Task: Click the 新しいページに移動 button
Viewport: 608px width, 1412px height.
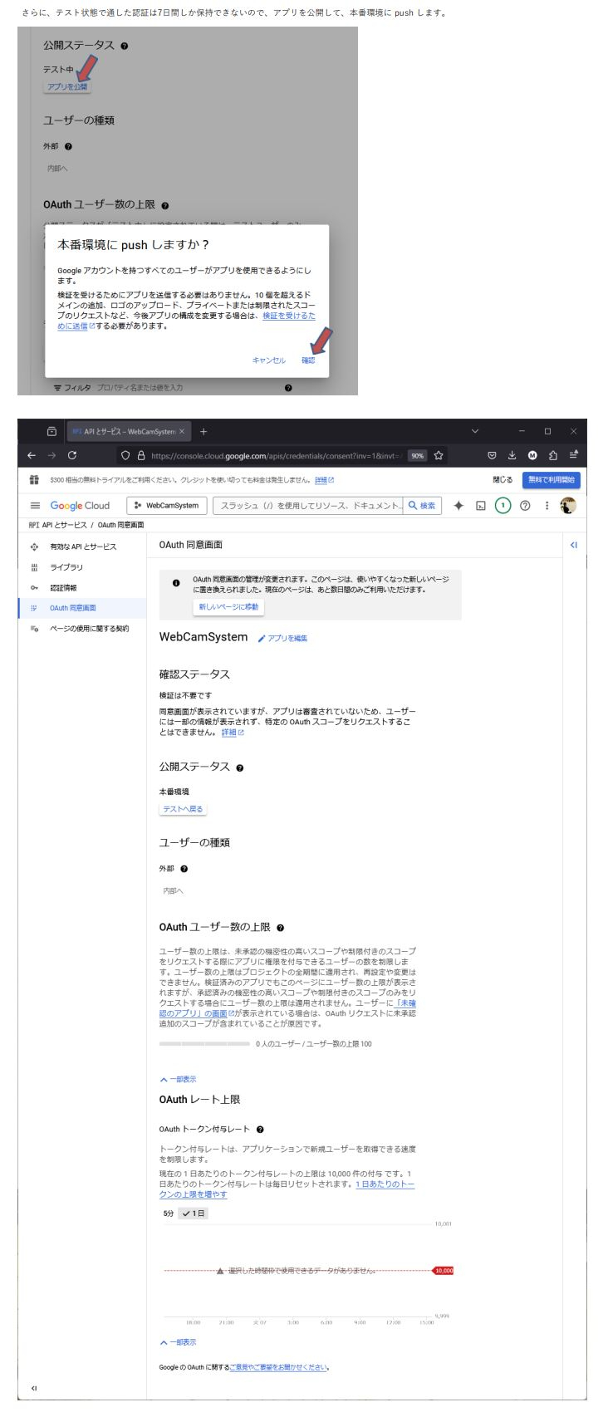Action: [228, 606]
